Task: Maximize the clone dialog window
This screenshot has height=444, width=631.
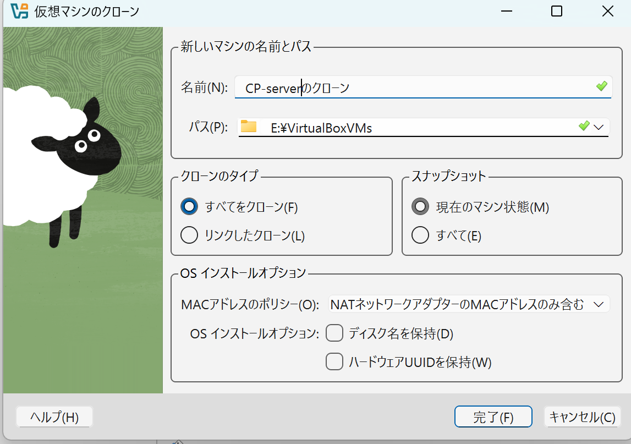Action: tap(556, 11)
